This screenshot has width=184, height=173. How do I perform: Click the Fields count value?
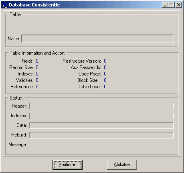tap(37, 61)
